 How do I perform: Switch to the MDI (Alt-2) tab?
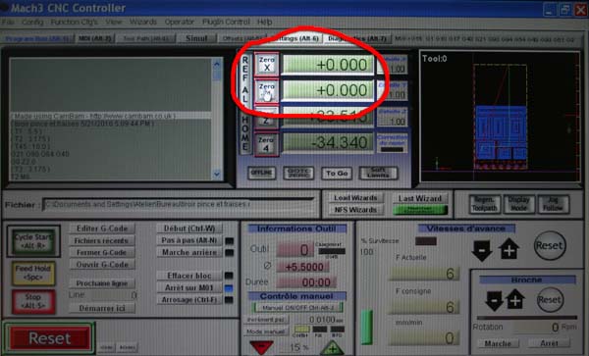tap(95, 38)
